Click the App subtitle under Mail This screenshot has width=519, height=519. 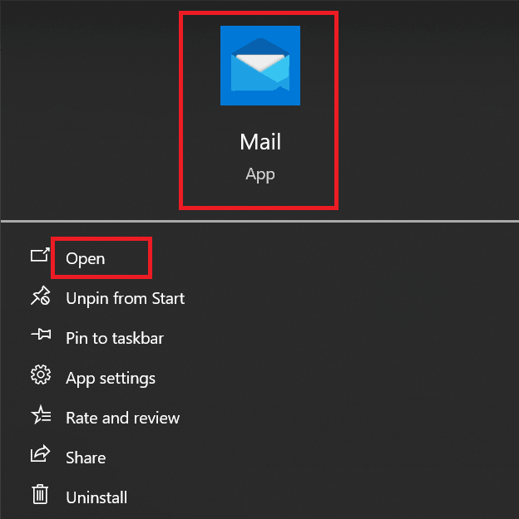pos(260,174)
